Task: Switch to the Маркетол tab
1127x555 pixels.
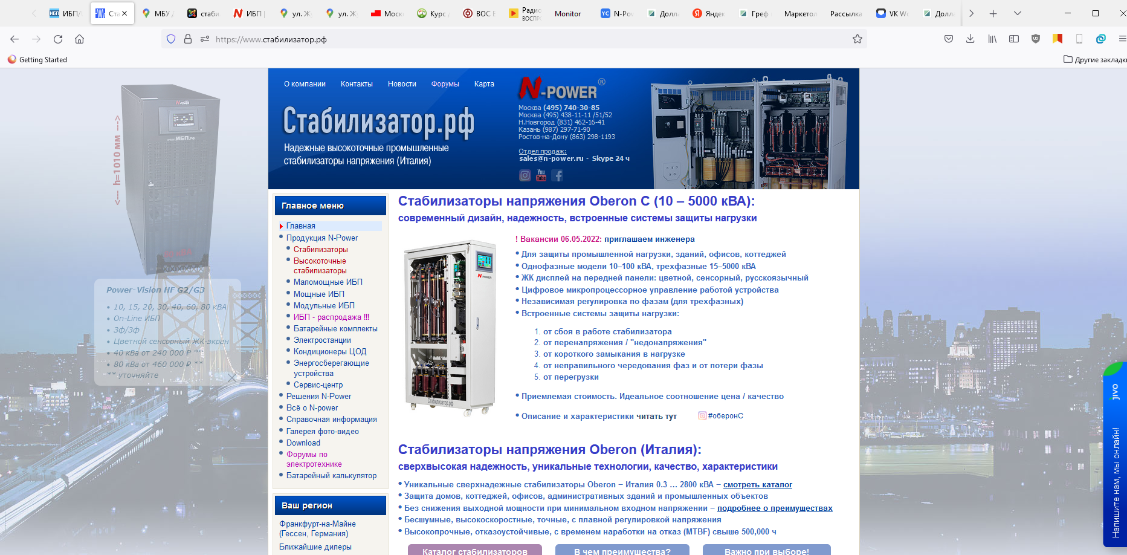Action: (800, 13)
